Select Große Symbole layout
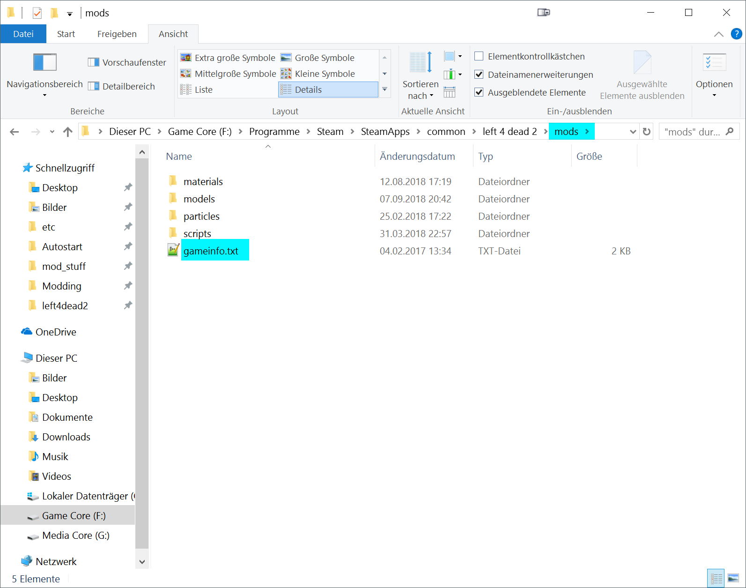The image size is (746, 588). (x=318, y=58)
